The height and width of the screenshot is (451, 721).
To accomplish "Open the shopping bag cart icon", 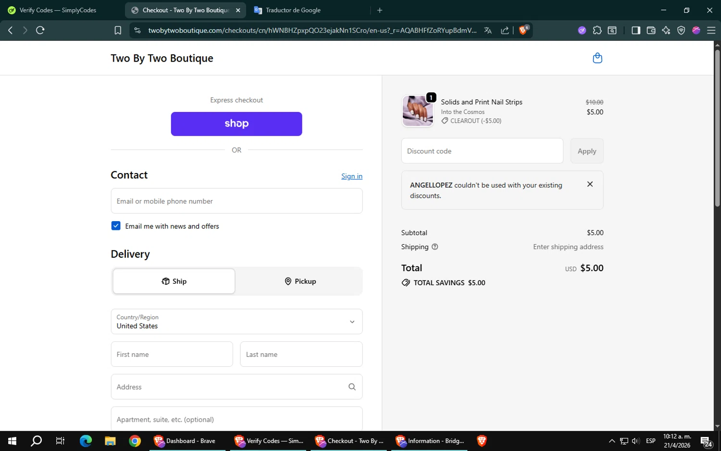I will tap(597, 58).
